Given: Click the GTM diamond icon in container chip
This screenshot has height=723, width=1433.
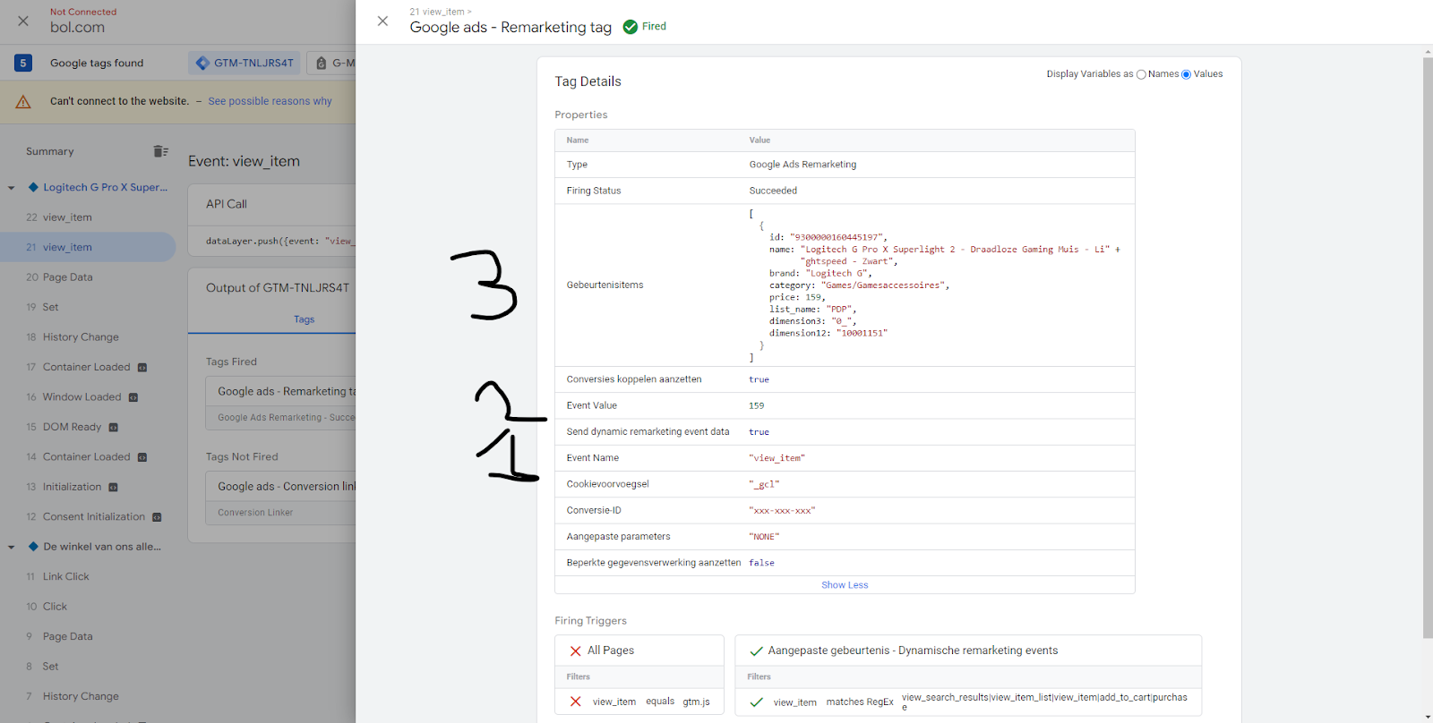Looking at the screenshot, I should [x=202, y=63].
